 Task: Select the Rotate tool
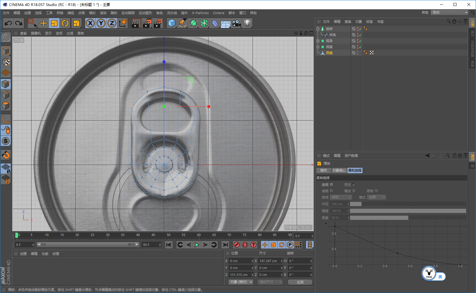65,23
